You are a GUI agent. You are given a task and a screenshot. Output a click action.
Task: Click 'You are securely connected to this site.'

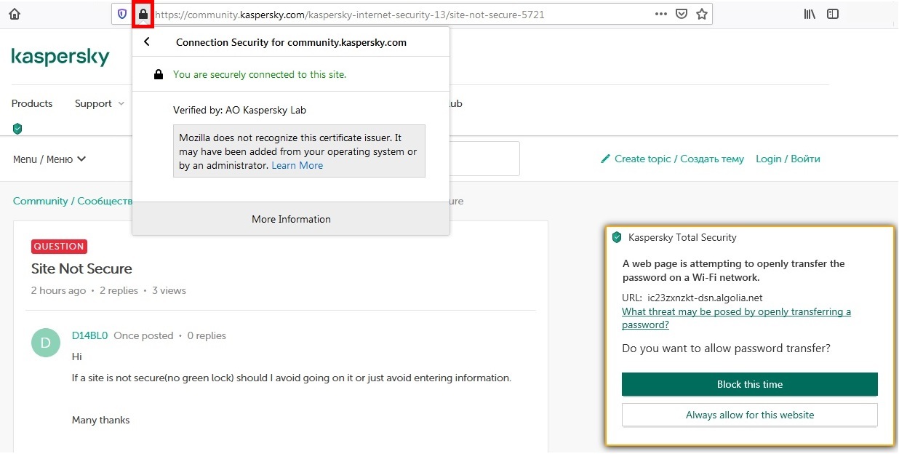pos(260,74)
